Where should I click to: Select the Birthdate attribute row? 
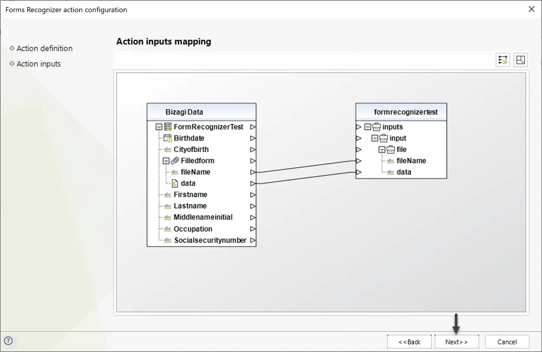coord(189,138)
